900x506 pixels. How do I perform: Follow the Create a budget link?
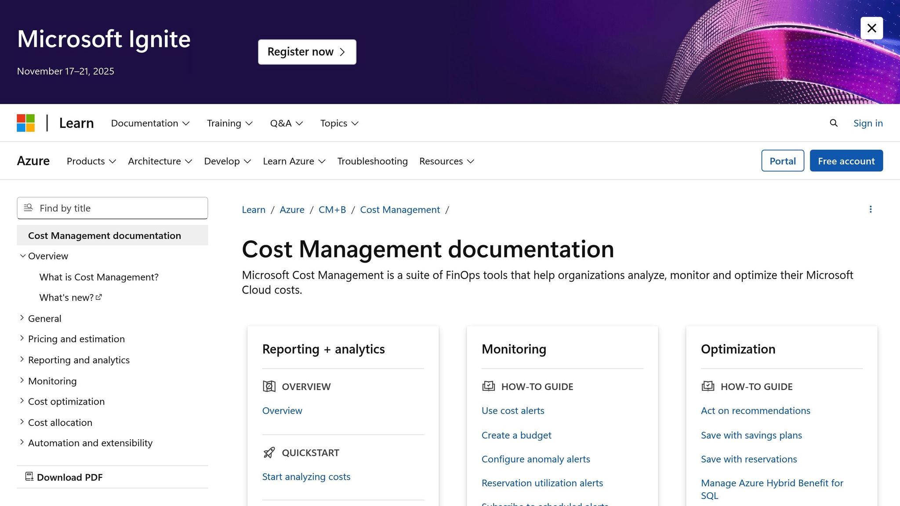click(516, 435)
